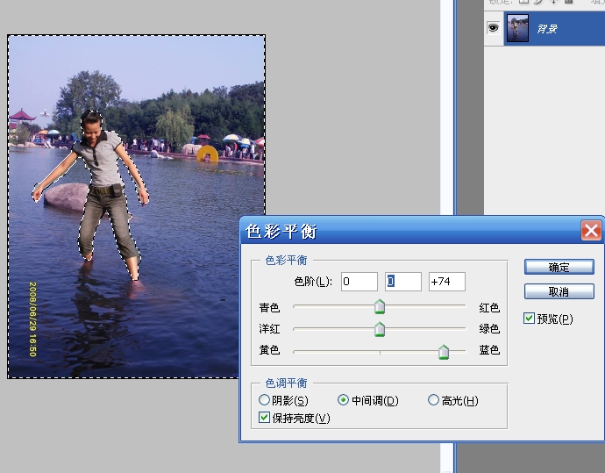Confirm color balance with 确定 button

(559, 267)
